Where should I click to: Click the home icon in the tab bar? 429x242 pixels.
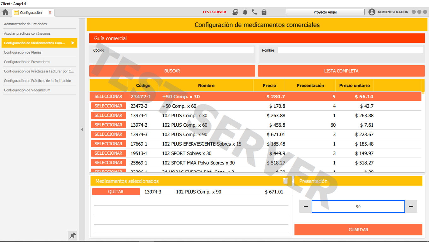pos(5,12)
